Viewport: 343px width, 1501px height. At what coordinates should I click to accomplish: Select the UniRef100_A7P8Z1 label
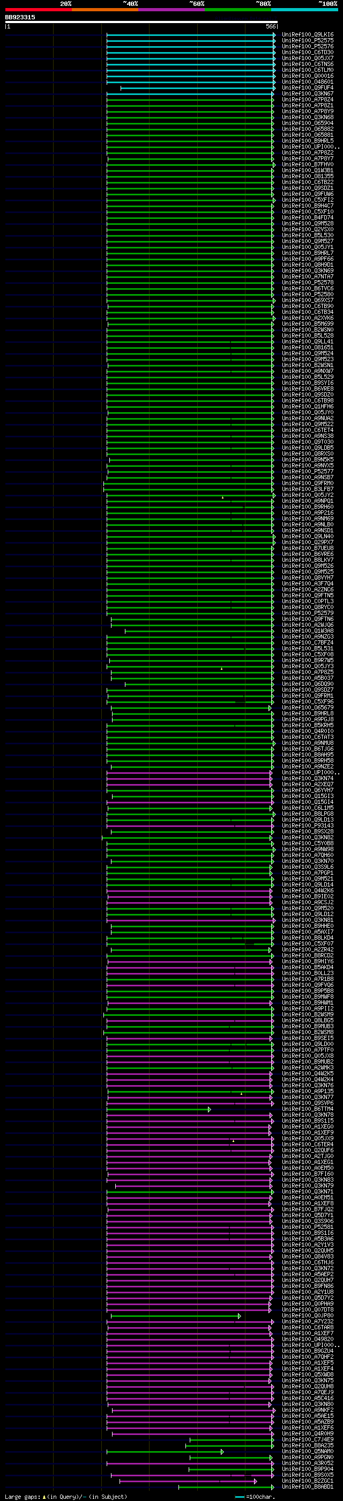(x=308, y=106)
